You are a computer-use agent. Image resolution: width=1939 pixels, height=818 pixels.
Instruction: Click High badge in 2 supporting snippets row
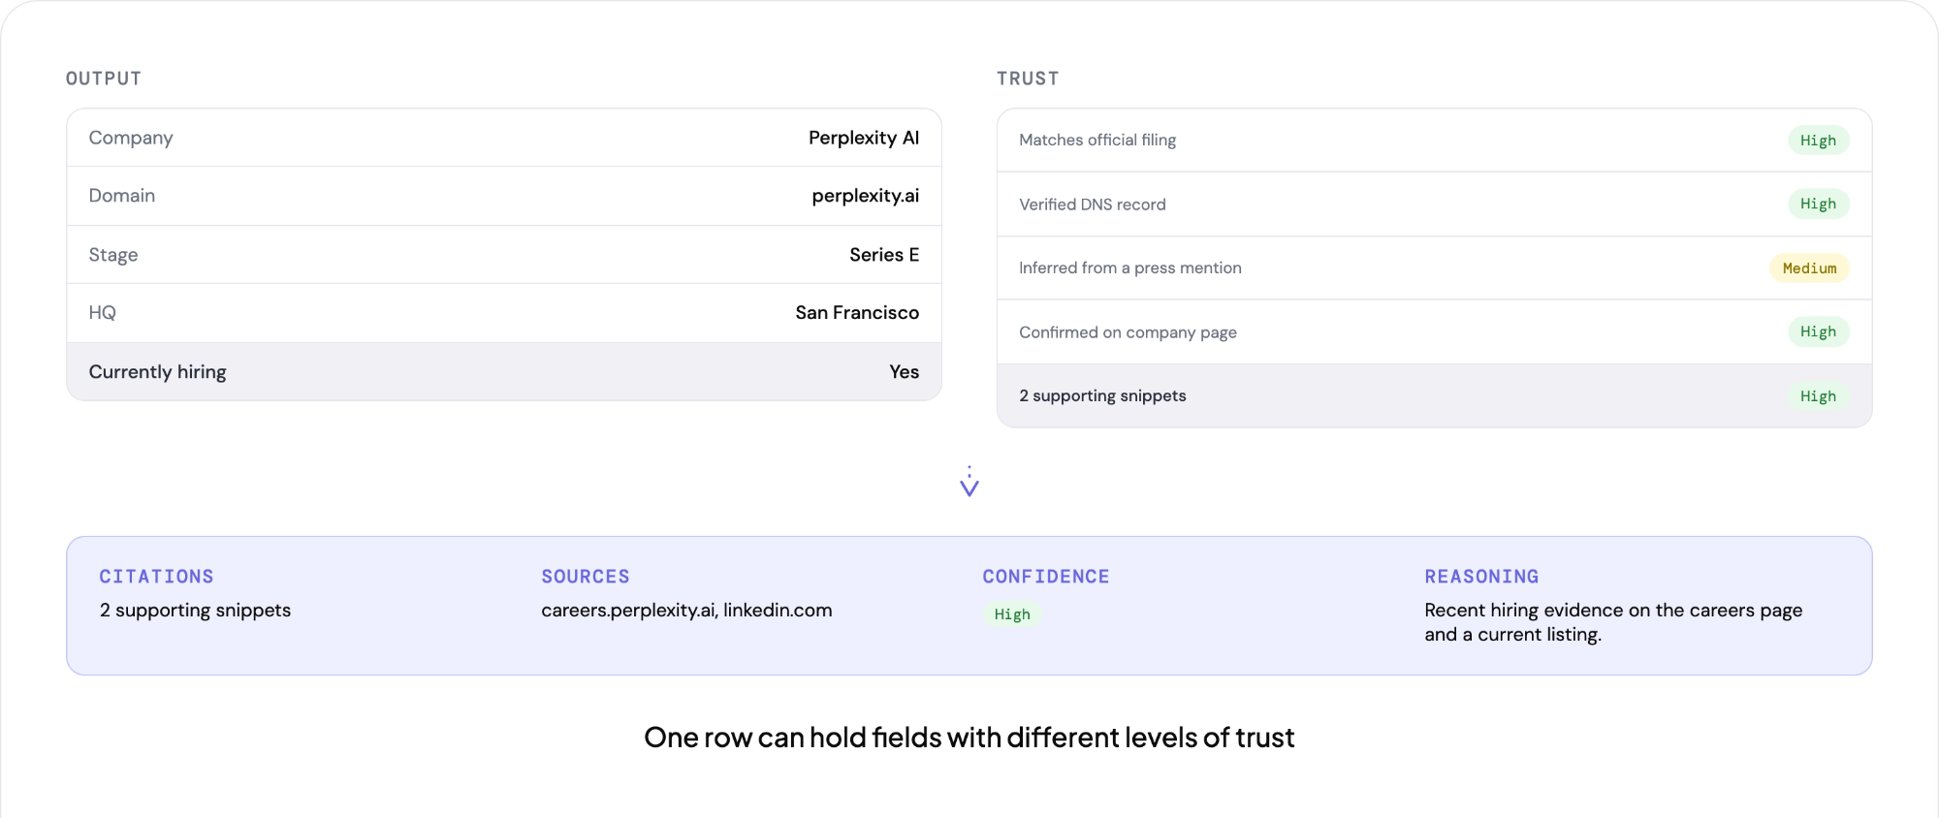pos(1818,395)
